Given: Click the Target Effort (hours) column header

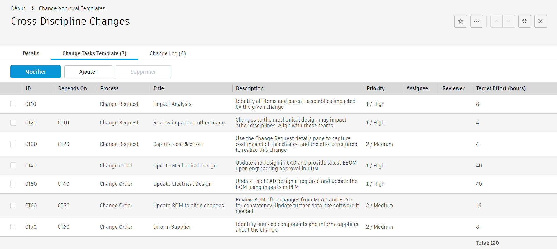Looking at the screenshot, I should (501, 88).
